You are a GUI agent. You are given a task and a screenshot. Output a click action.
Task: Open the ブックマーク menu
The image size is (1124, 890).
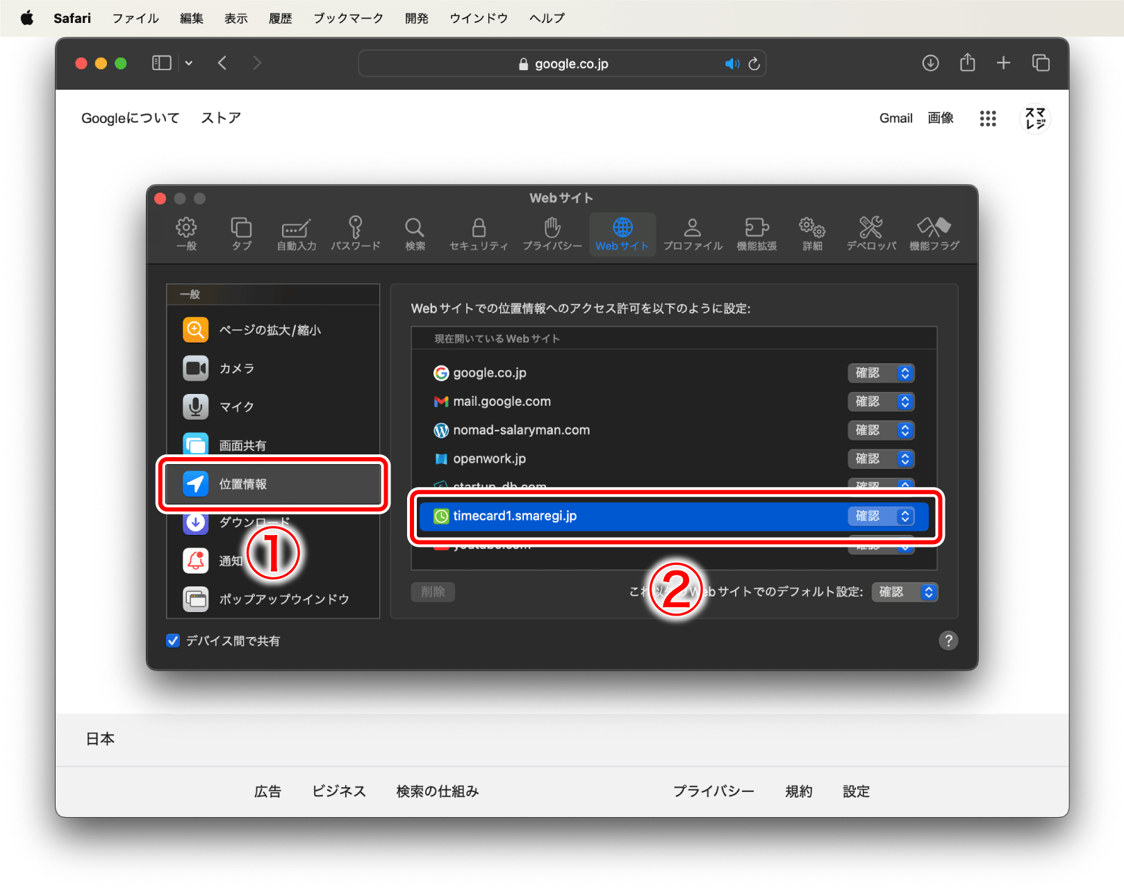[347, 17]
